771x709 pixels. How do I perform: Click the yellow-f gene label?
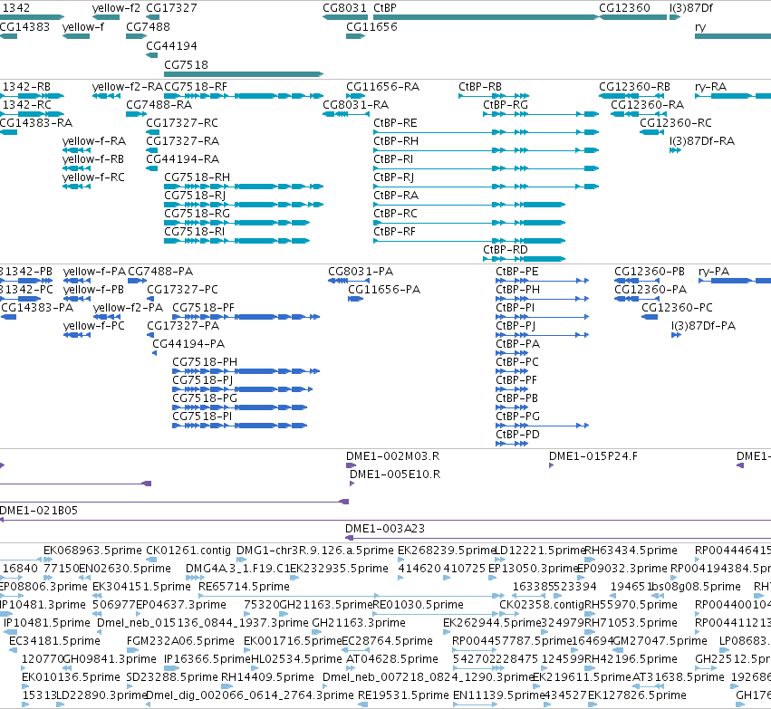(83, 27)
